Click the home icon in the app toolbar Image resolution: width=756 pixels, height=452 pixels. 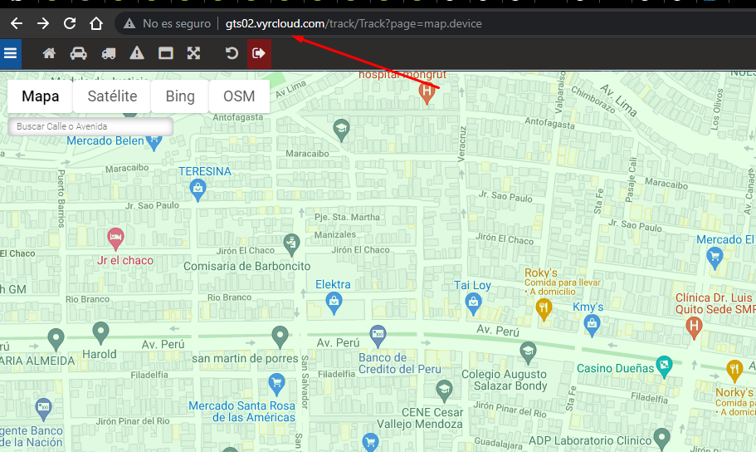click(49, 54)
